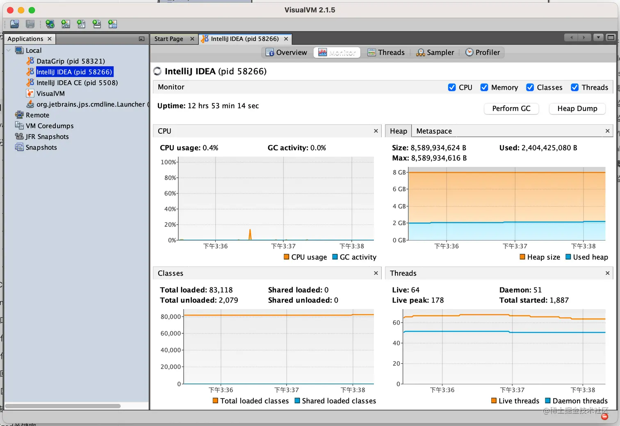Click the Remote hosts node icon
The image size is (620, 426).
coord(19,115)
